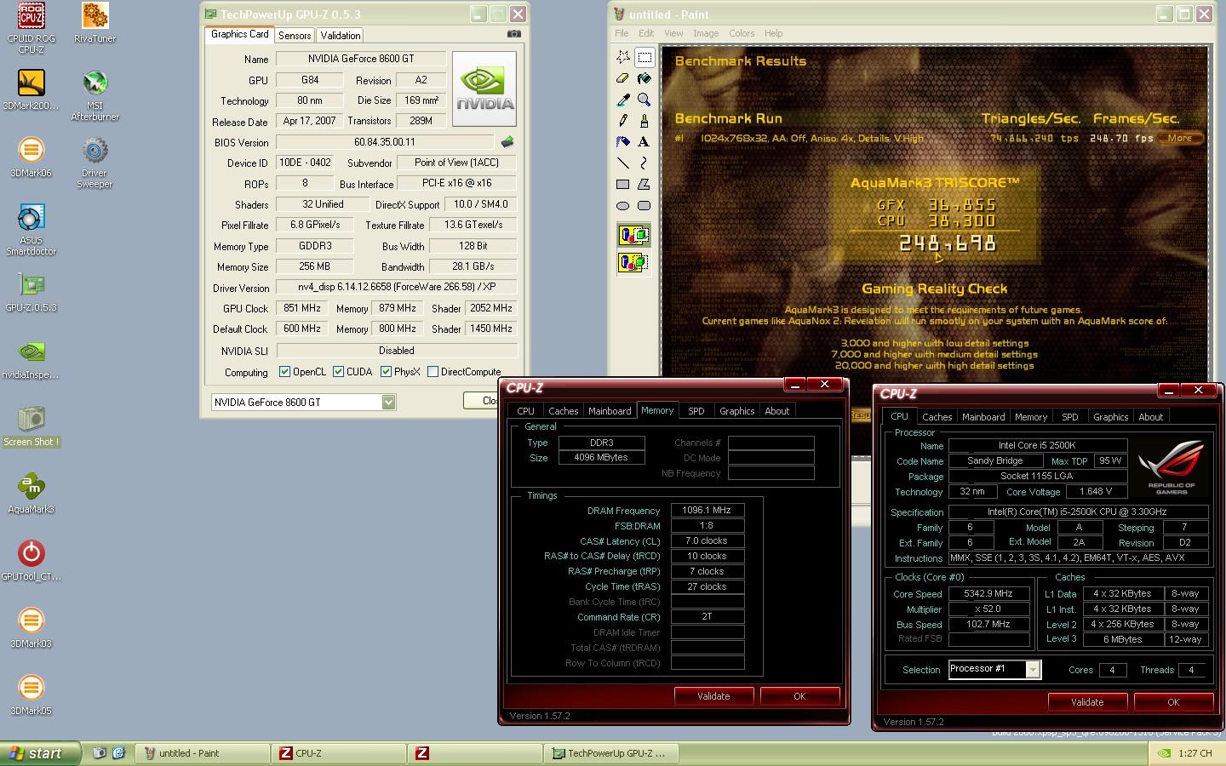
Task: Open Mainboard tab in right CPU-Z window
Action: tap(983, 417)
